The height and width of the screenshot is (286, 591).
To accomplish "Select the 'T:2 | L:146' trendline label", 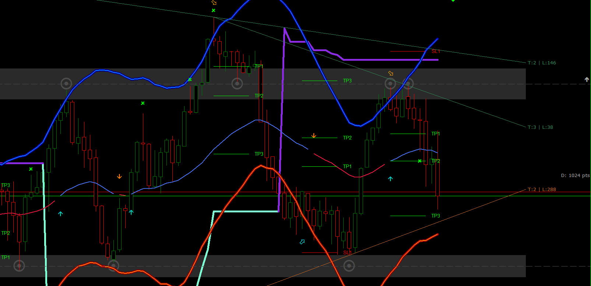I will pyautogui.click(x=542, y=63).
